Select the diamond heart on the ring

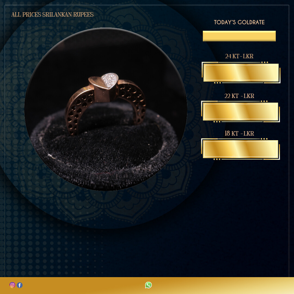click(110, 81)
